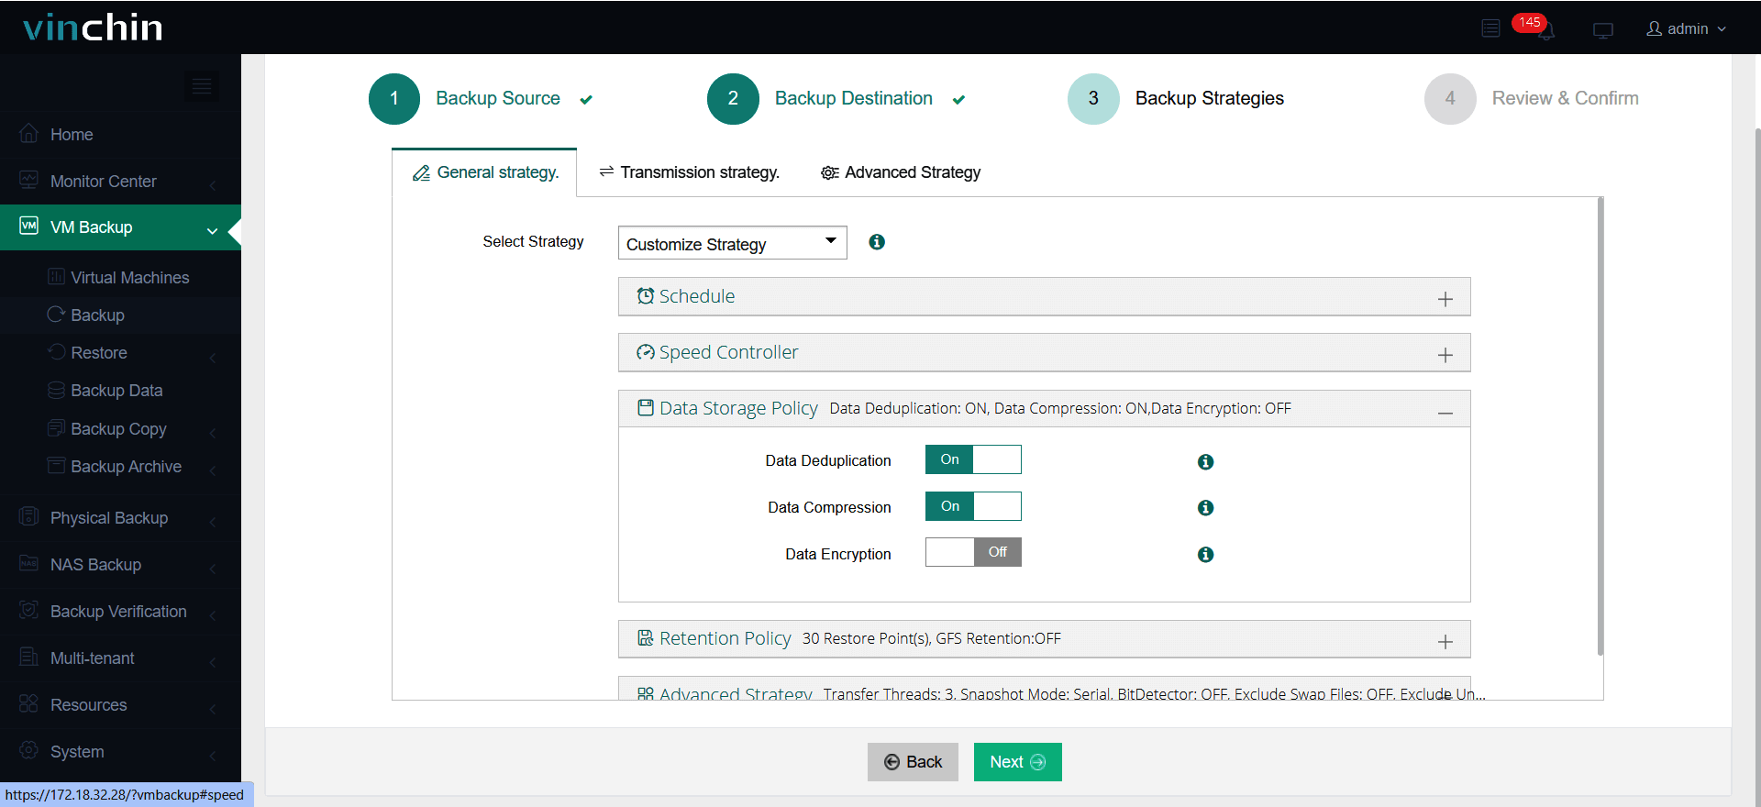Click the Back button
Viewport: 1761px width, 807px height.
pyautogui.click(x=913, y=762)
